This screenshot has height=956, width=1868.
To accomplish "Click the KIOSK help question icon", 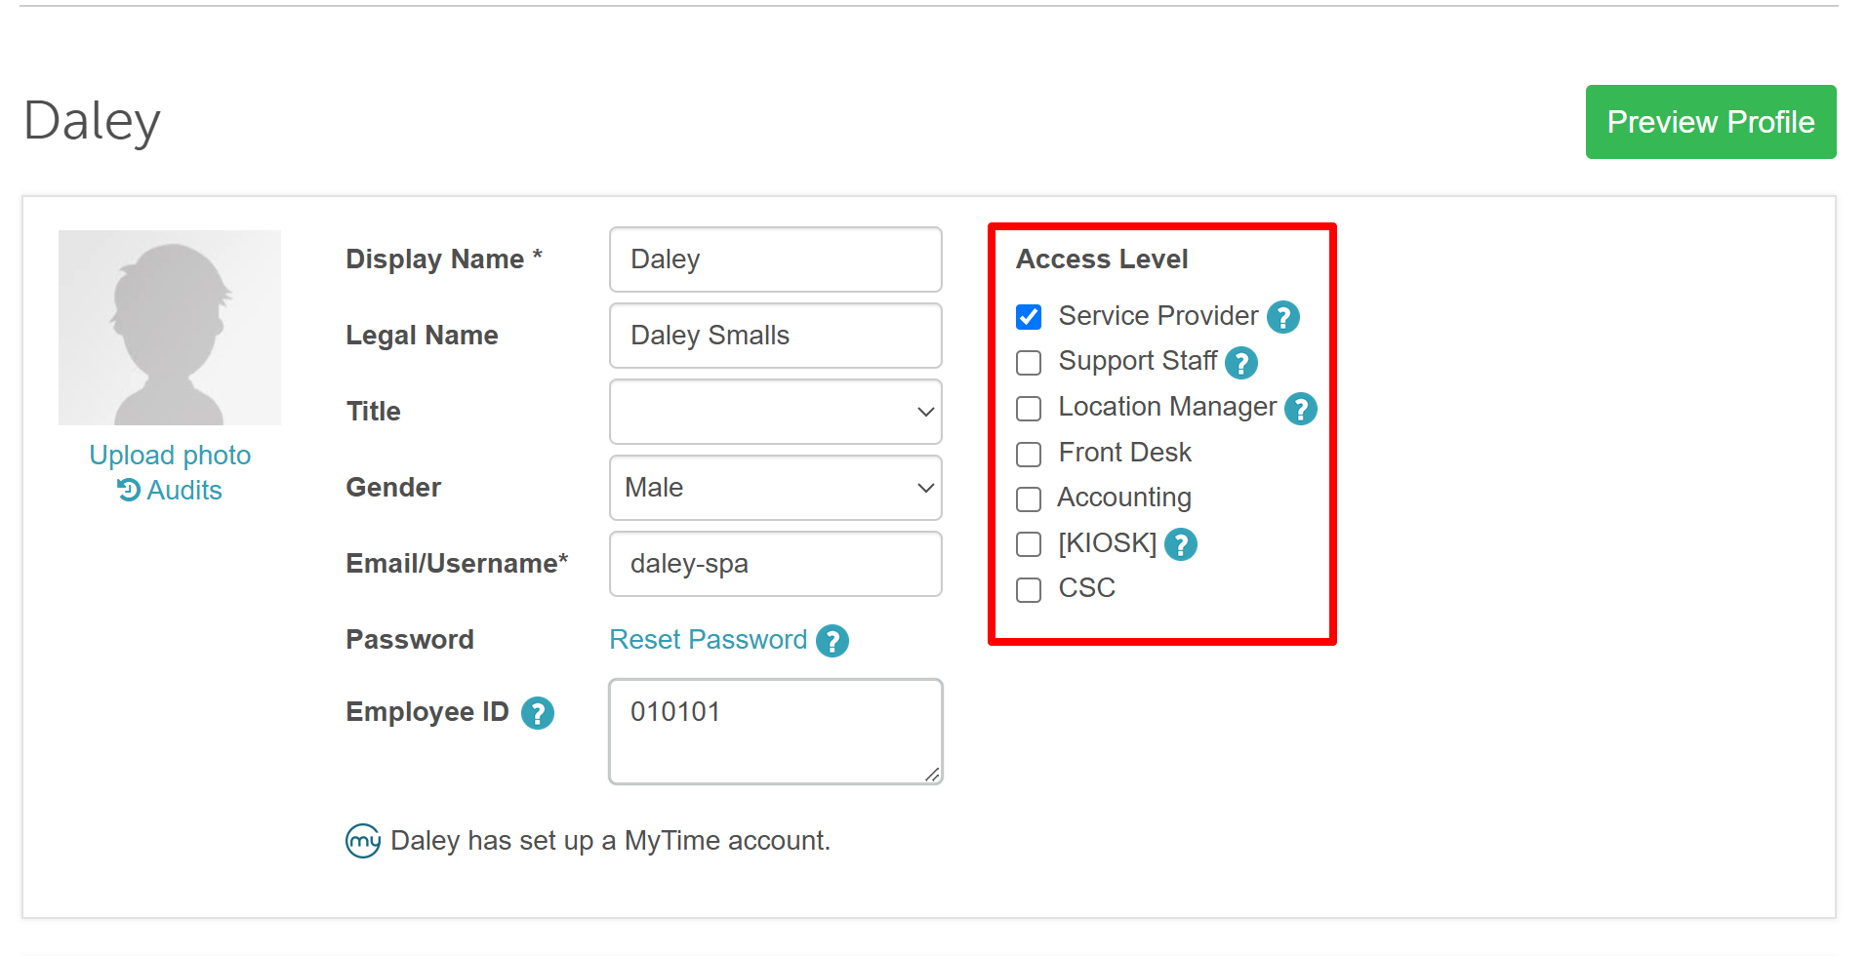I will pos(1181,544).
